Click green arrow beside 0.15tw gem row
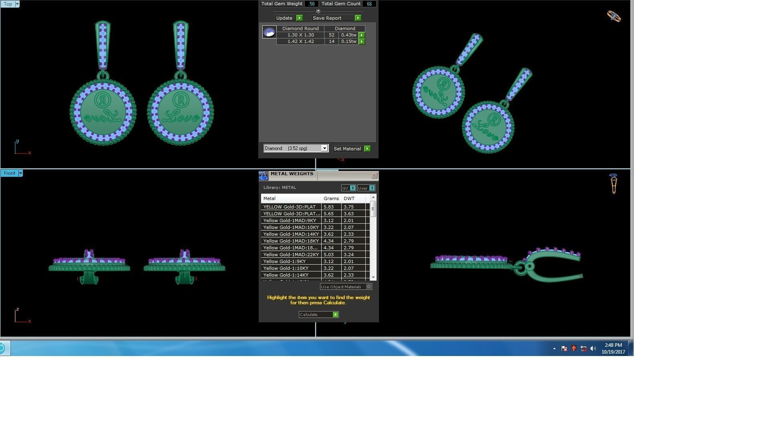Viewport: 770px width, 433px height. [x=361, y=42]
